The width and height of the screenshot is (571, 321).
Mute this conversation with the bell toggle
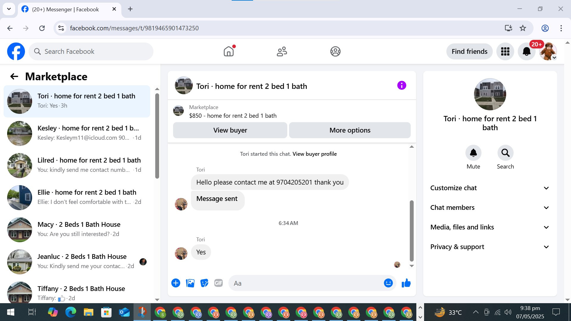473,153
